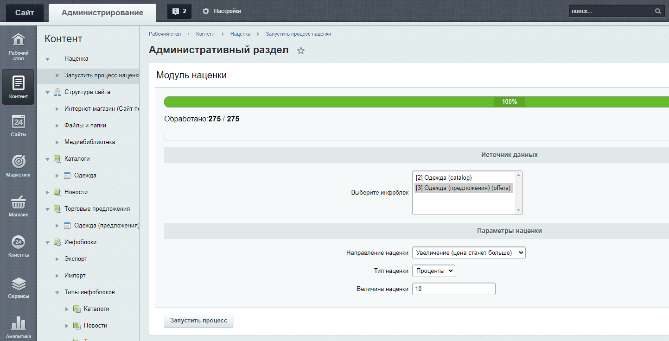Click the Запустить процесс button
669x341 pixels.
click(198, 321)
